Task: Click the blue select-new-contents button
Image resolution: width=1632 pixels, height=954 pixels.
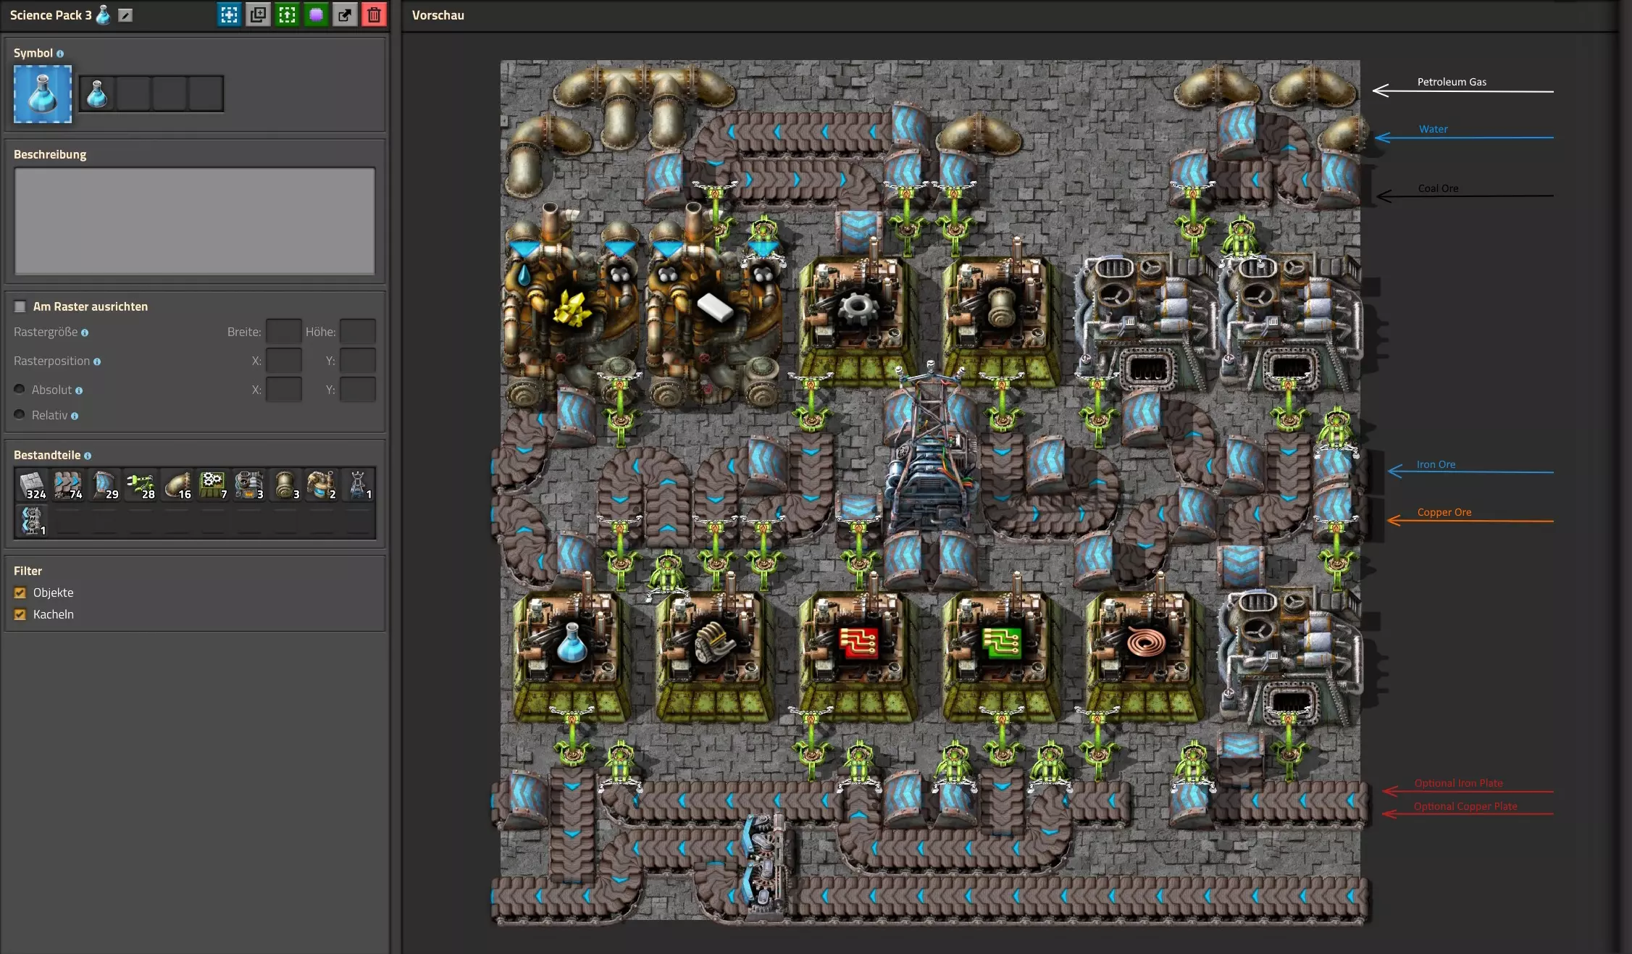Action: (x=229, y=14)
